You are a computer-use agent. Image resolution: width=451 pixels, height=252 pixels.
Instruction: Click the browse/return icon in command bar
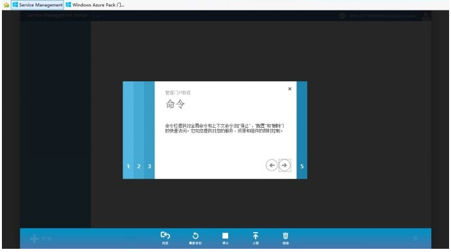click(x=165, y=235)
